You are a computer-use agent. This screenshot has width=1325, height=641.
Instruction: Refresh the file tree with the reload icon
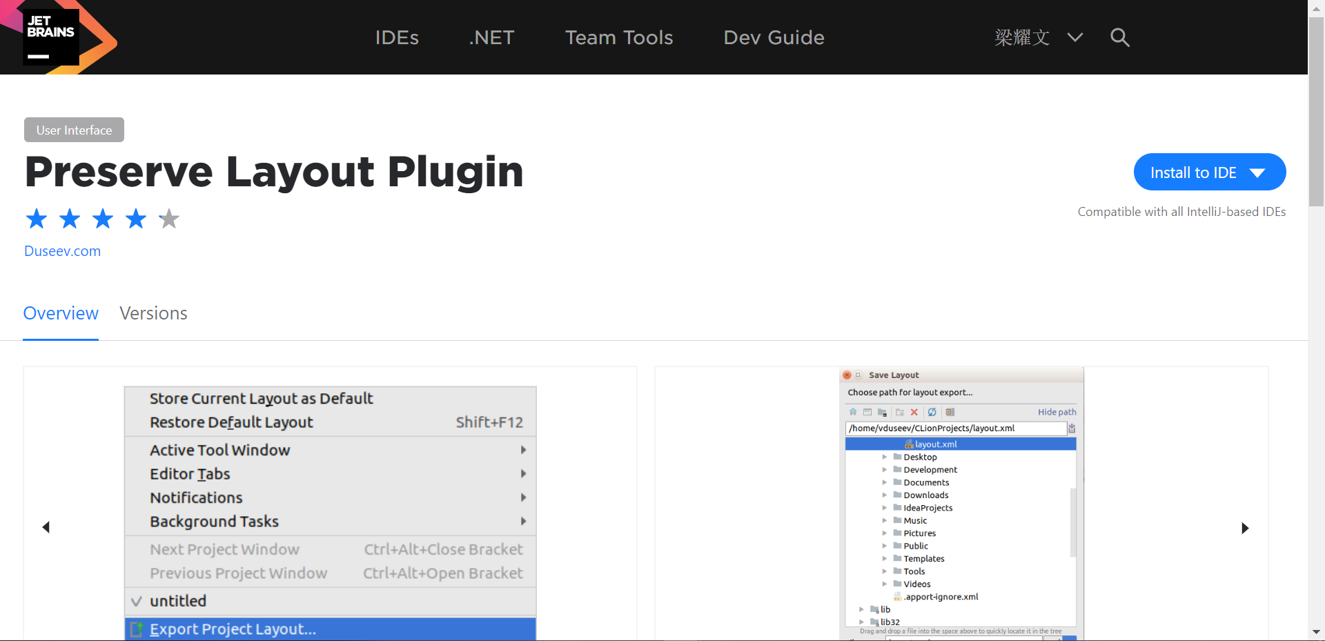tap(932, 412)
